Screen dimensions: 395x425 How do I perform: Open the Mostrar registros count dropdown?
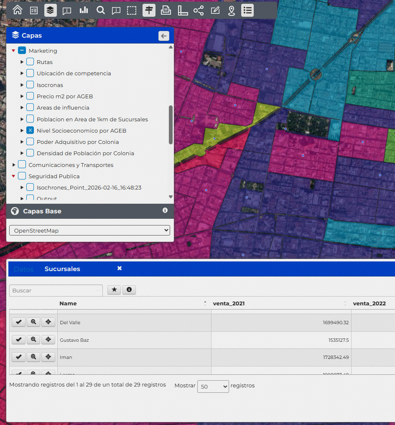(x=213, y=387)
